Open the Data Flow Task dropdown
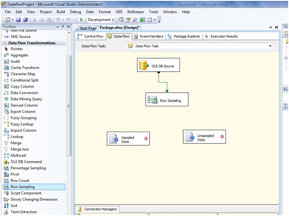 270,46
